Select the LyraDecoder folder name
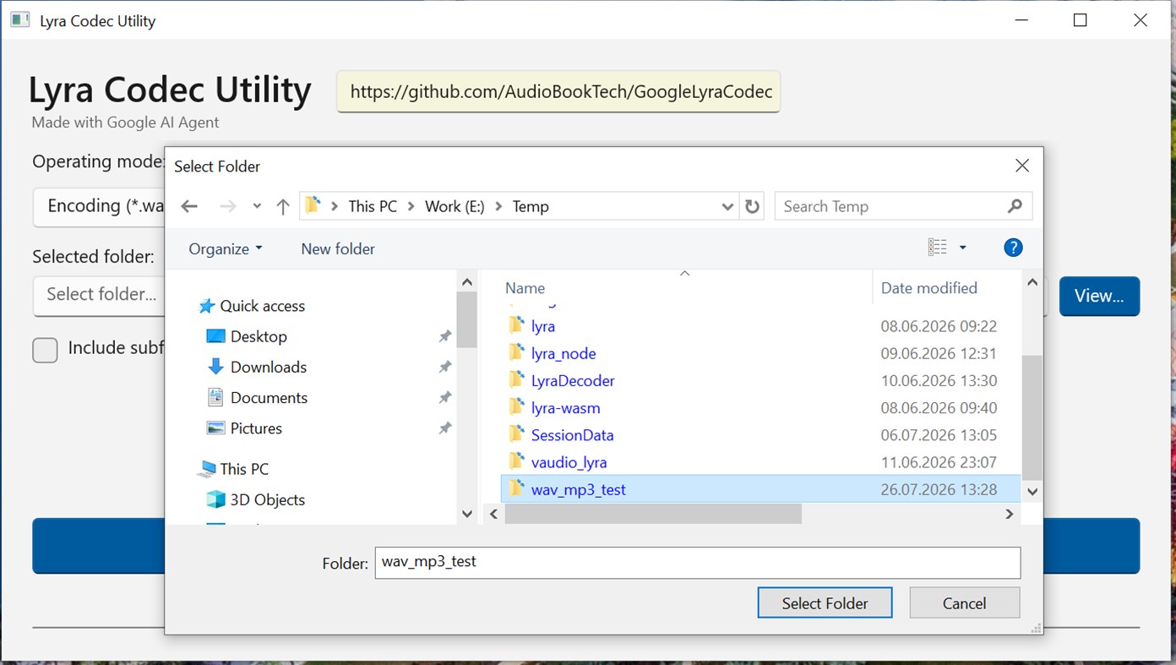Image resolution: width=1176 pixels, height=665 pixels. click(x=573, y=380)
